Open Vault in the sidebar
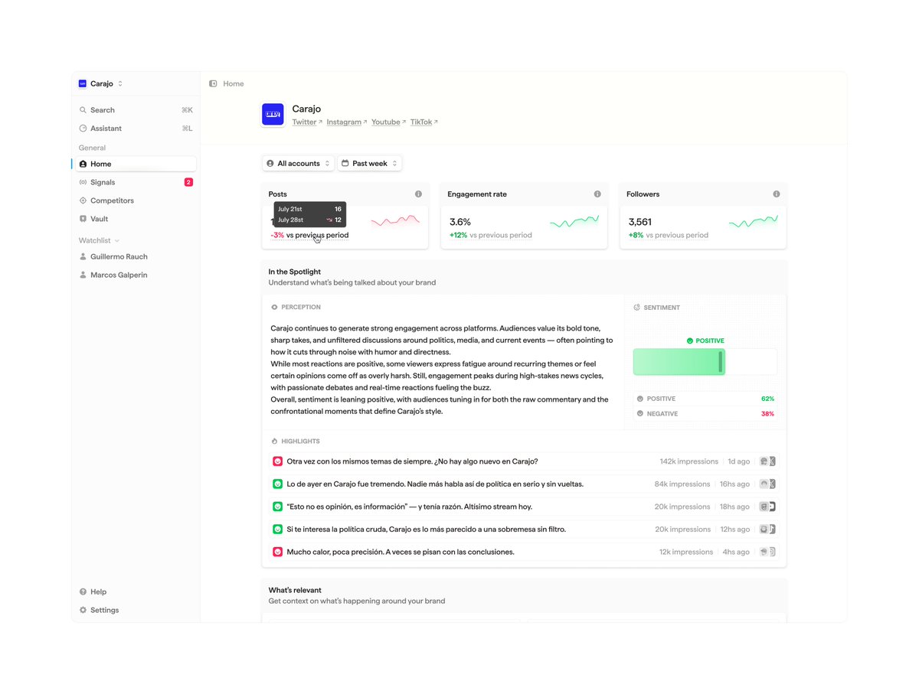 136,219
